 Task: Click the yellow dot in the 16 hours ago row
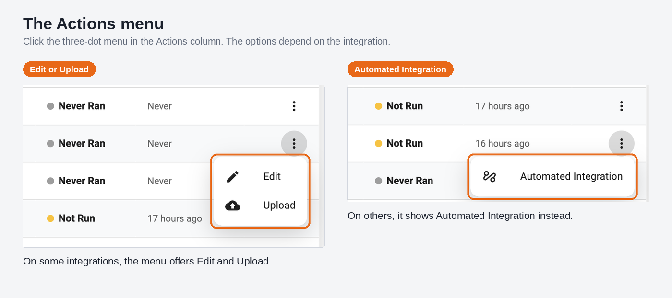click(x=378, y=144)
